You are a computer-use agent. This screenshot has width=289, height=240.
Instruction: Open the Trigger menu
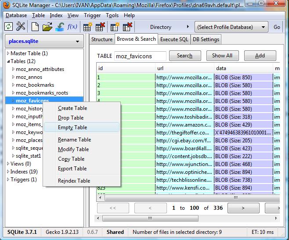point(92,15)
